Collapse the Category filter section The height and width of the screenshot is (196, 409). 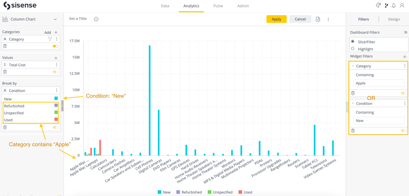(353, 66)
